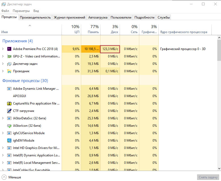Click the Приложения (4) group heading
Screen dimensions: 221x181
(18, 41)
